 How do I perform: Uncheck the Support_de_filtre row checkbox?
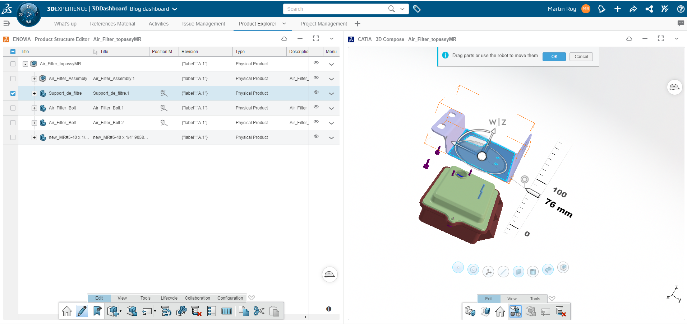13,93
